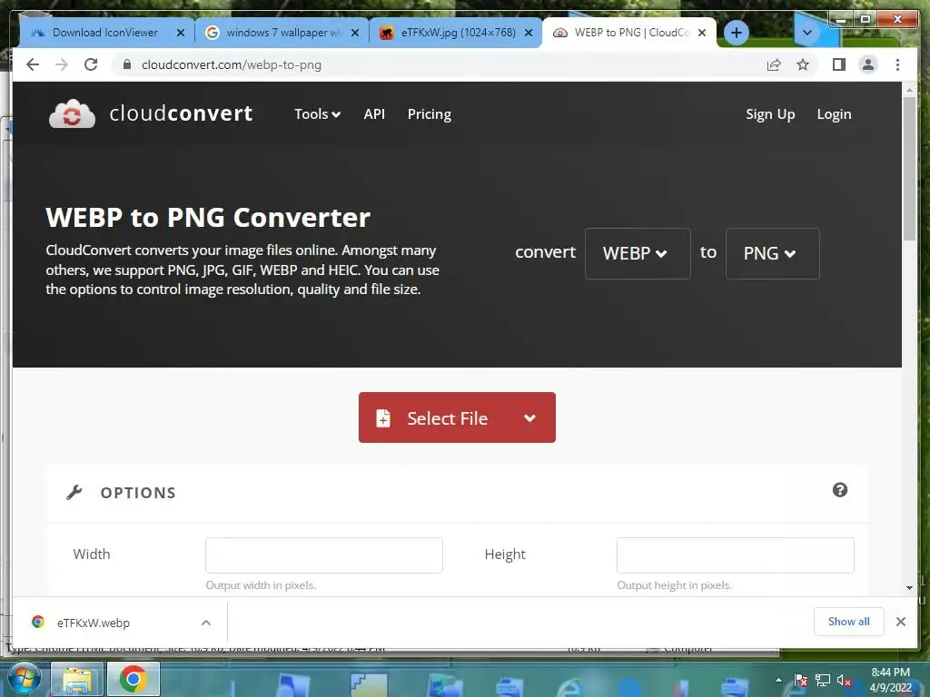The width and height of the screenshot is (930, 697).
Task: Go back with the browser back arrow
Action: coord(33,64)
